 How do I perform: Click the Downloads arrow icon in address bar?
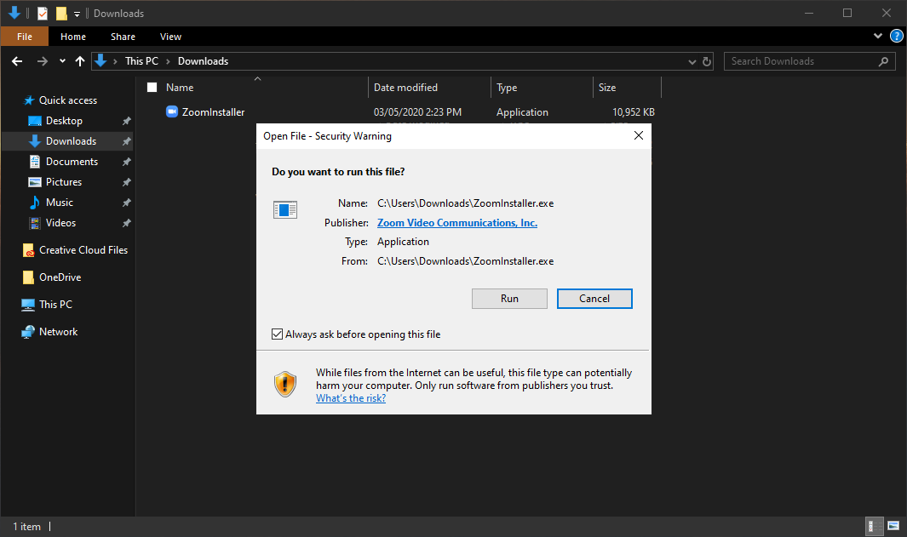tap(100, 60)
